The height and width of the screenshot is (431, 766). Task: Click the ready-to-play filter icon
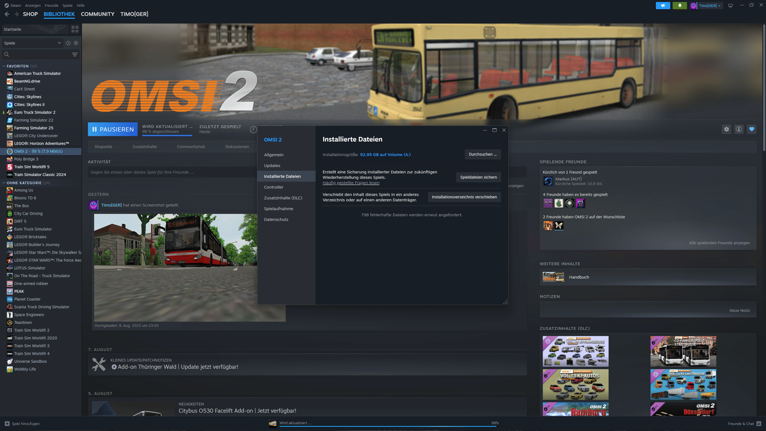coord(76,43)
